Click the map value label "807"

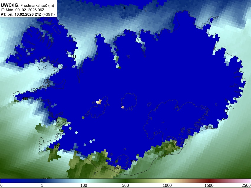point(117,168)
